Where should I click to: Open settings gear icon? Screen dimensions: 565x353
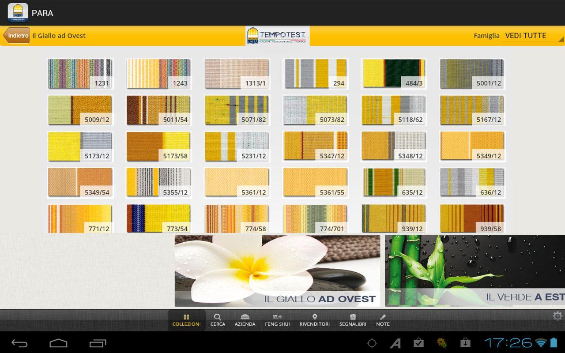click(x=557, y=316)
